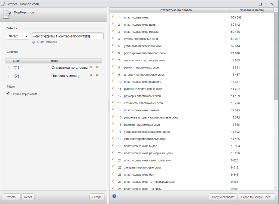
Task: Click the Scraper notepad icon next to Подбор слов
Action: [7, 15]
